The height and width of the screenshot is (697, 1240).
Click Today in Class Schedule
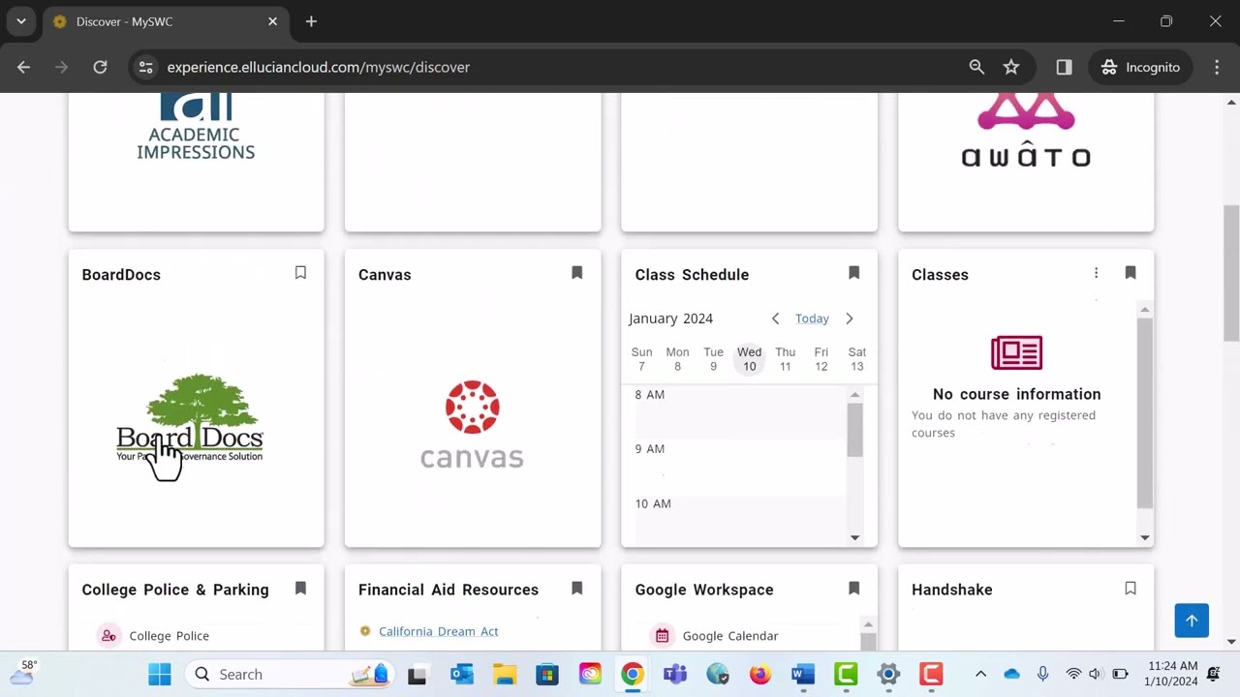(x=812, y=318)
